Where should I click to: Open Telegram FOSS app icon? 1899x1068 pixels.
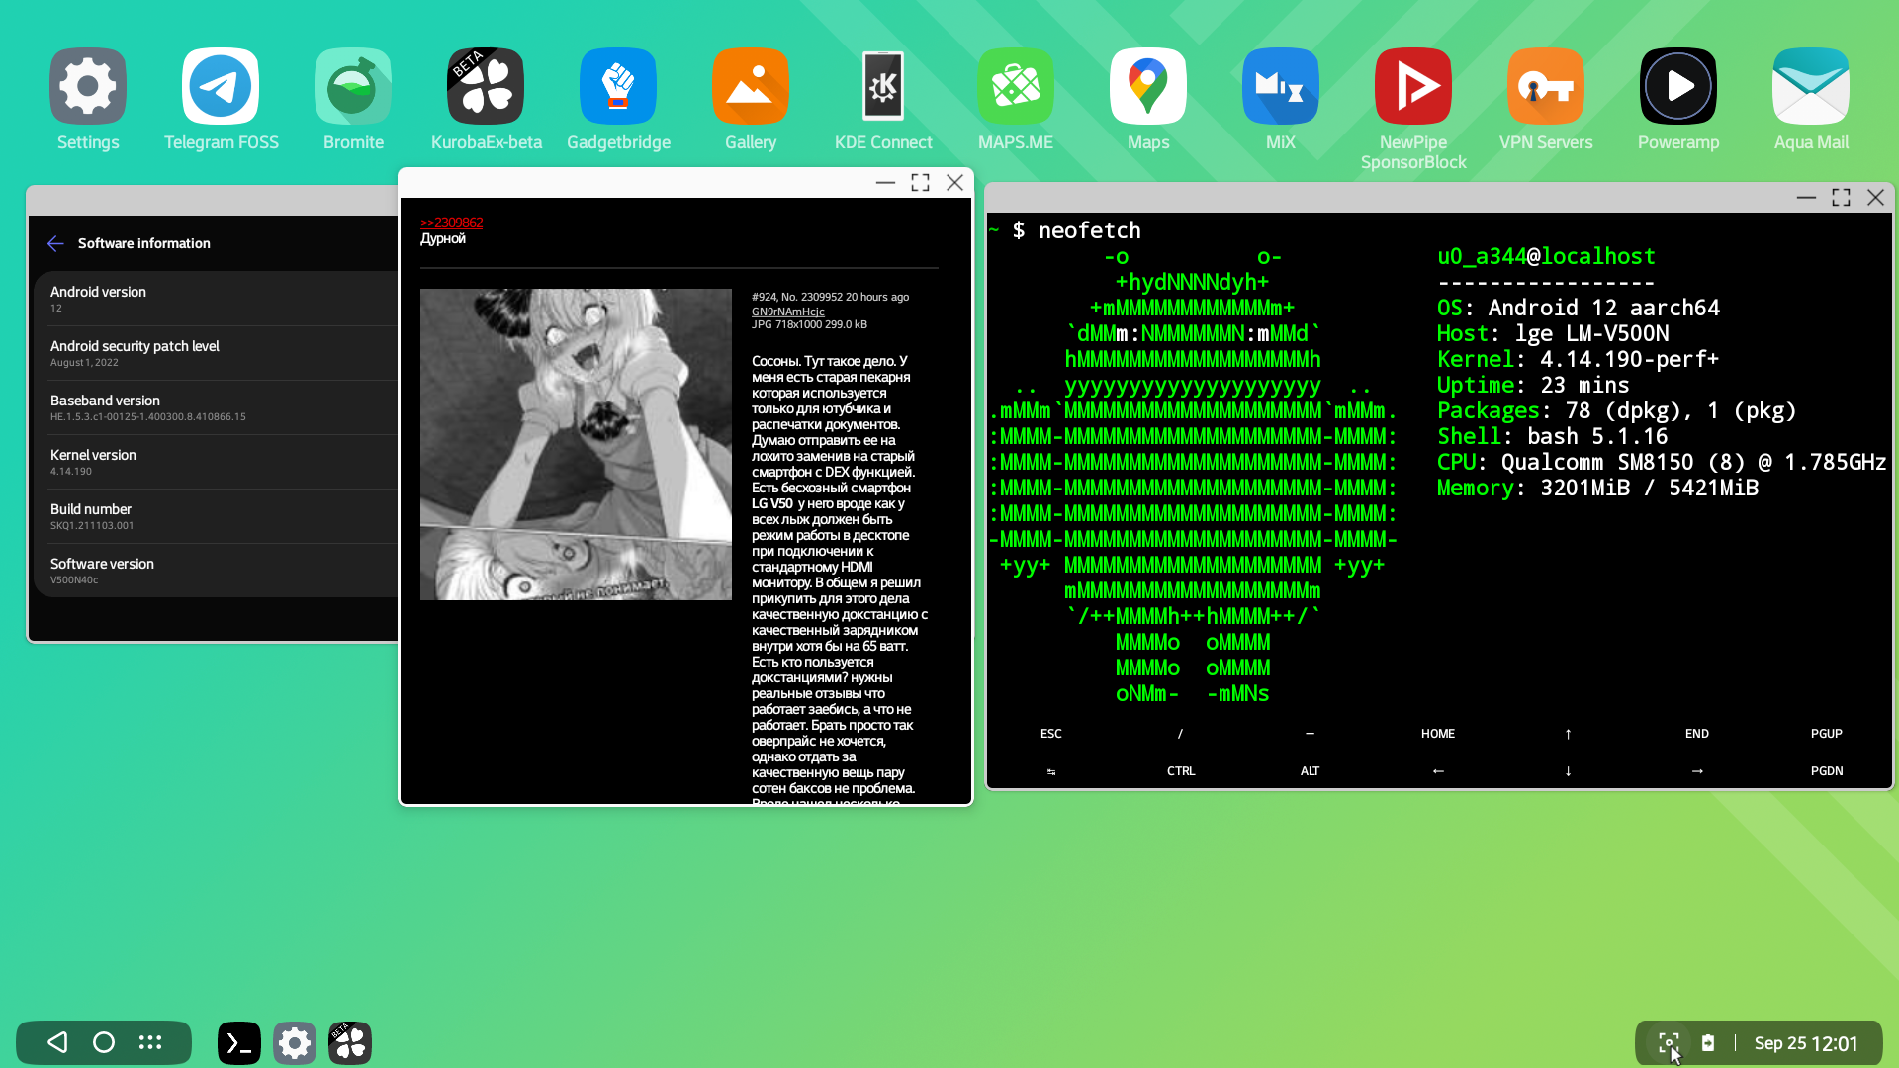(x=221, y=86)
